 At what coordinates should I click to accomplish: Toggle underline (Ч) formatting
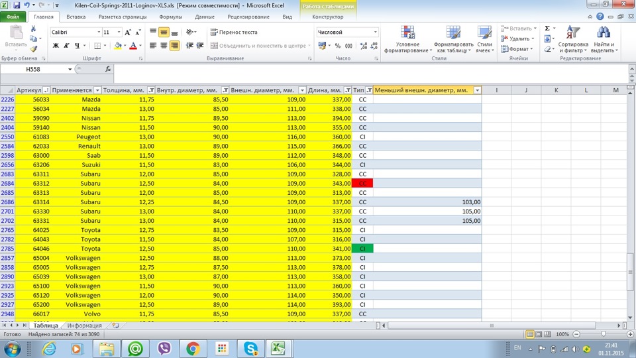click(x=77, y=46)
